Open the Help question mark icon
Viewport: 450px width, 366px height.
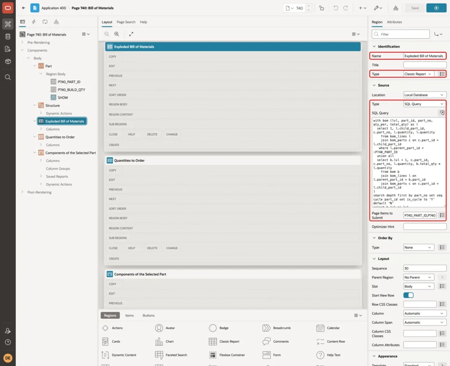click(8, 342)
